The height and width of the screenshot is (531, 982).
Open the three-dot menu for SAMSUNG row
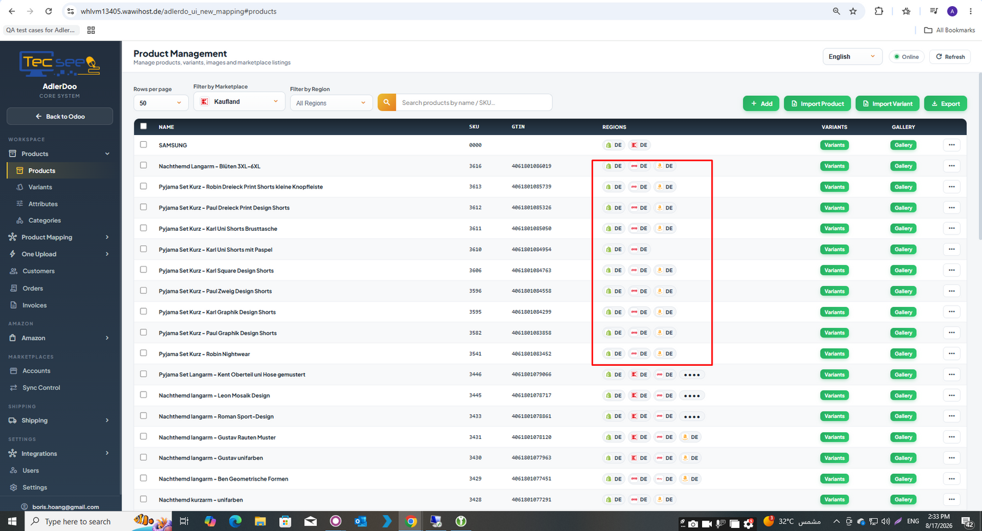click(x=951, y=145)
